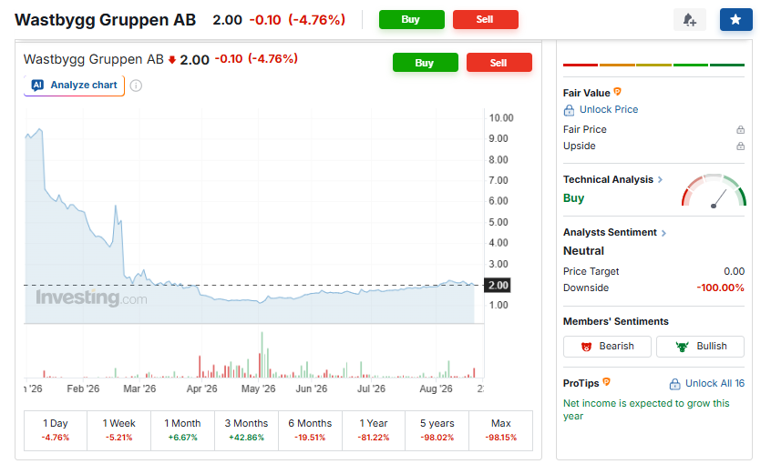
Task: Click the chart panel green Buy button
Action: (426, 63)
